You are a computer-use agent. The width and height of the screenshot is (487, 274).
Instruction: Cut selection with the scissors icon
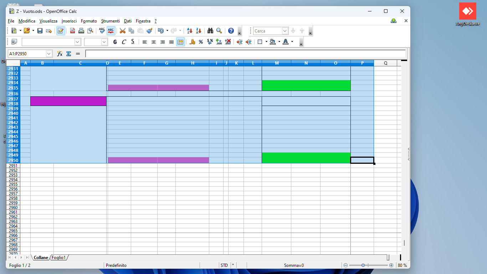pyautogui.click(x=122, y=31)
